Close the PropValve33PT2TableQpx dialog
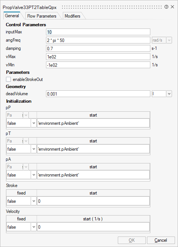The image size is (178, 247). click(x=172, y=7)
